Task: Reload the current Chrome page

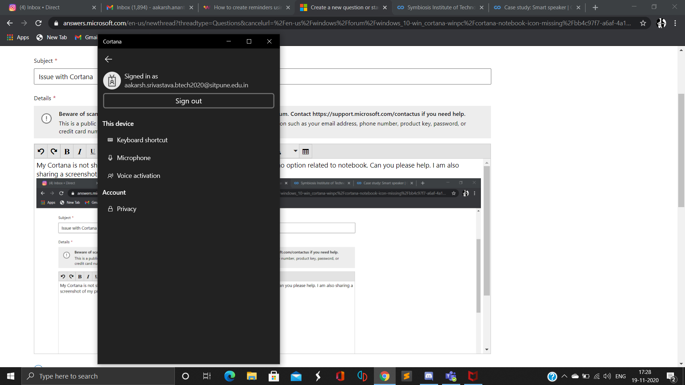Action: (x=39, y=23)
